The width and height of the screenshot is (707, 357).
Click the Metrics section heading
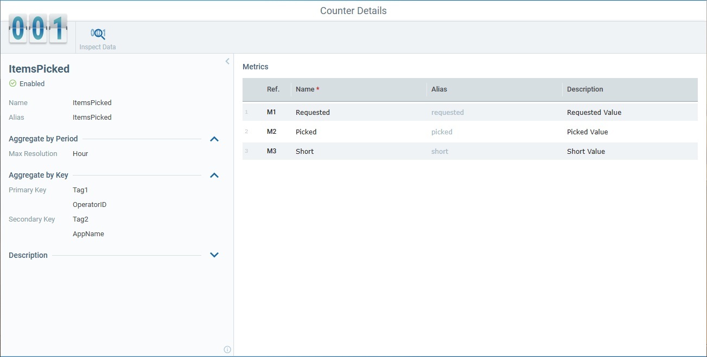coord(255,67)
